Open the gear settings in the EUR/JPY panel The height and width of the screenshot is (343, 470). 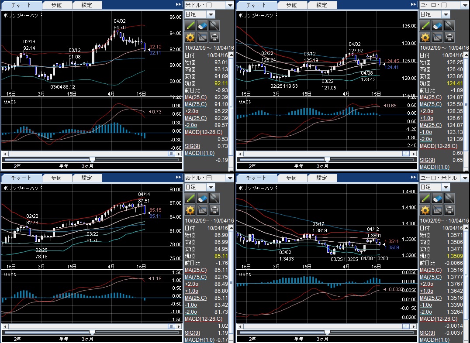(425, 37)
